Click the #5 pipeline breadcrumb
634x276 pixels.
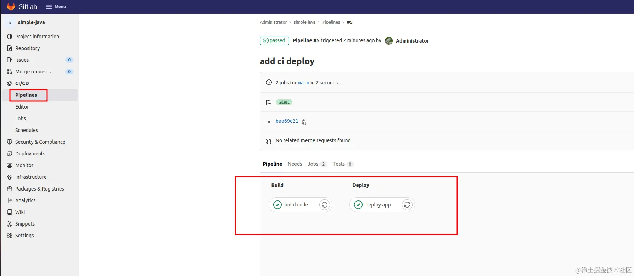pos(350,22)
